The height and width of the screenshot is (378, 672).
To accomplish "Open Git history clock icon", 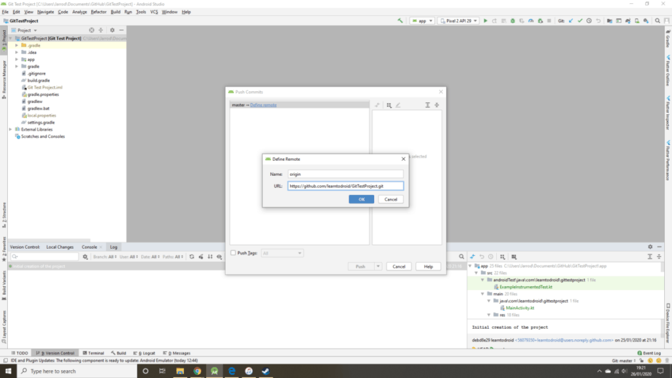I will coord(589,21).
